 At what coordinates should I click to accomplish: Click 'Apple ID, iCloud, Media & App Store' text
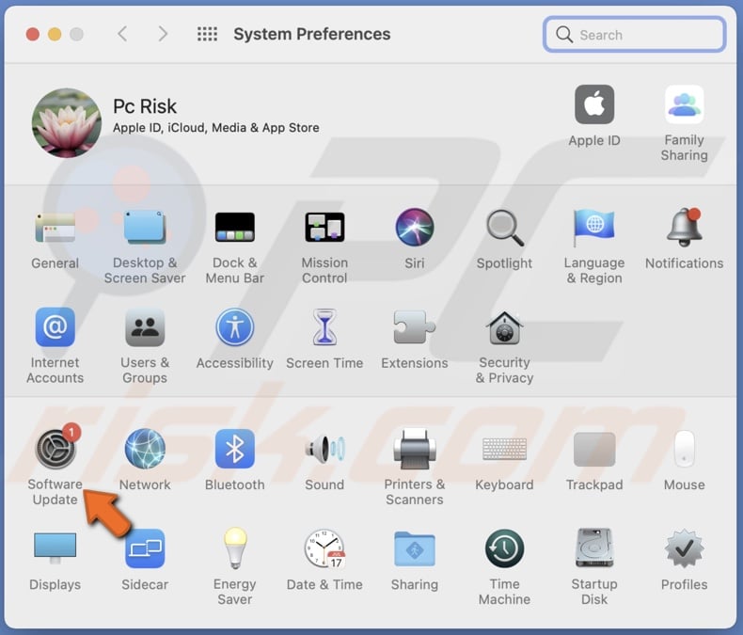[215, 128]
